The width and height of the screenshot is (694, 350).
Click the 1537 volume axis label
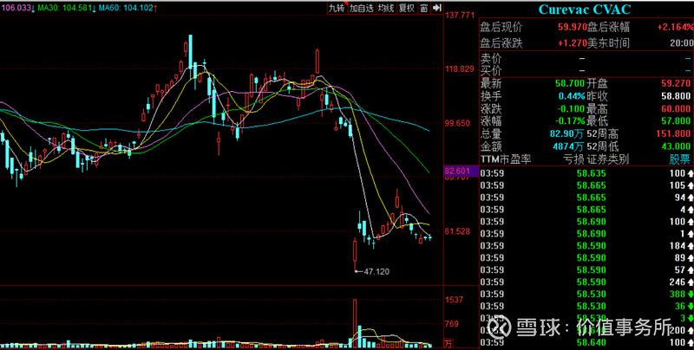(x=454, y=300)
